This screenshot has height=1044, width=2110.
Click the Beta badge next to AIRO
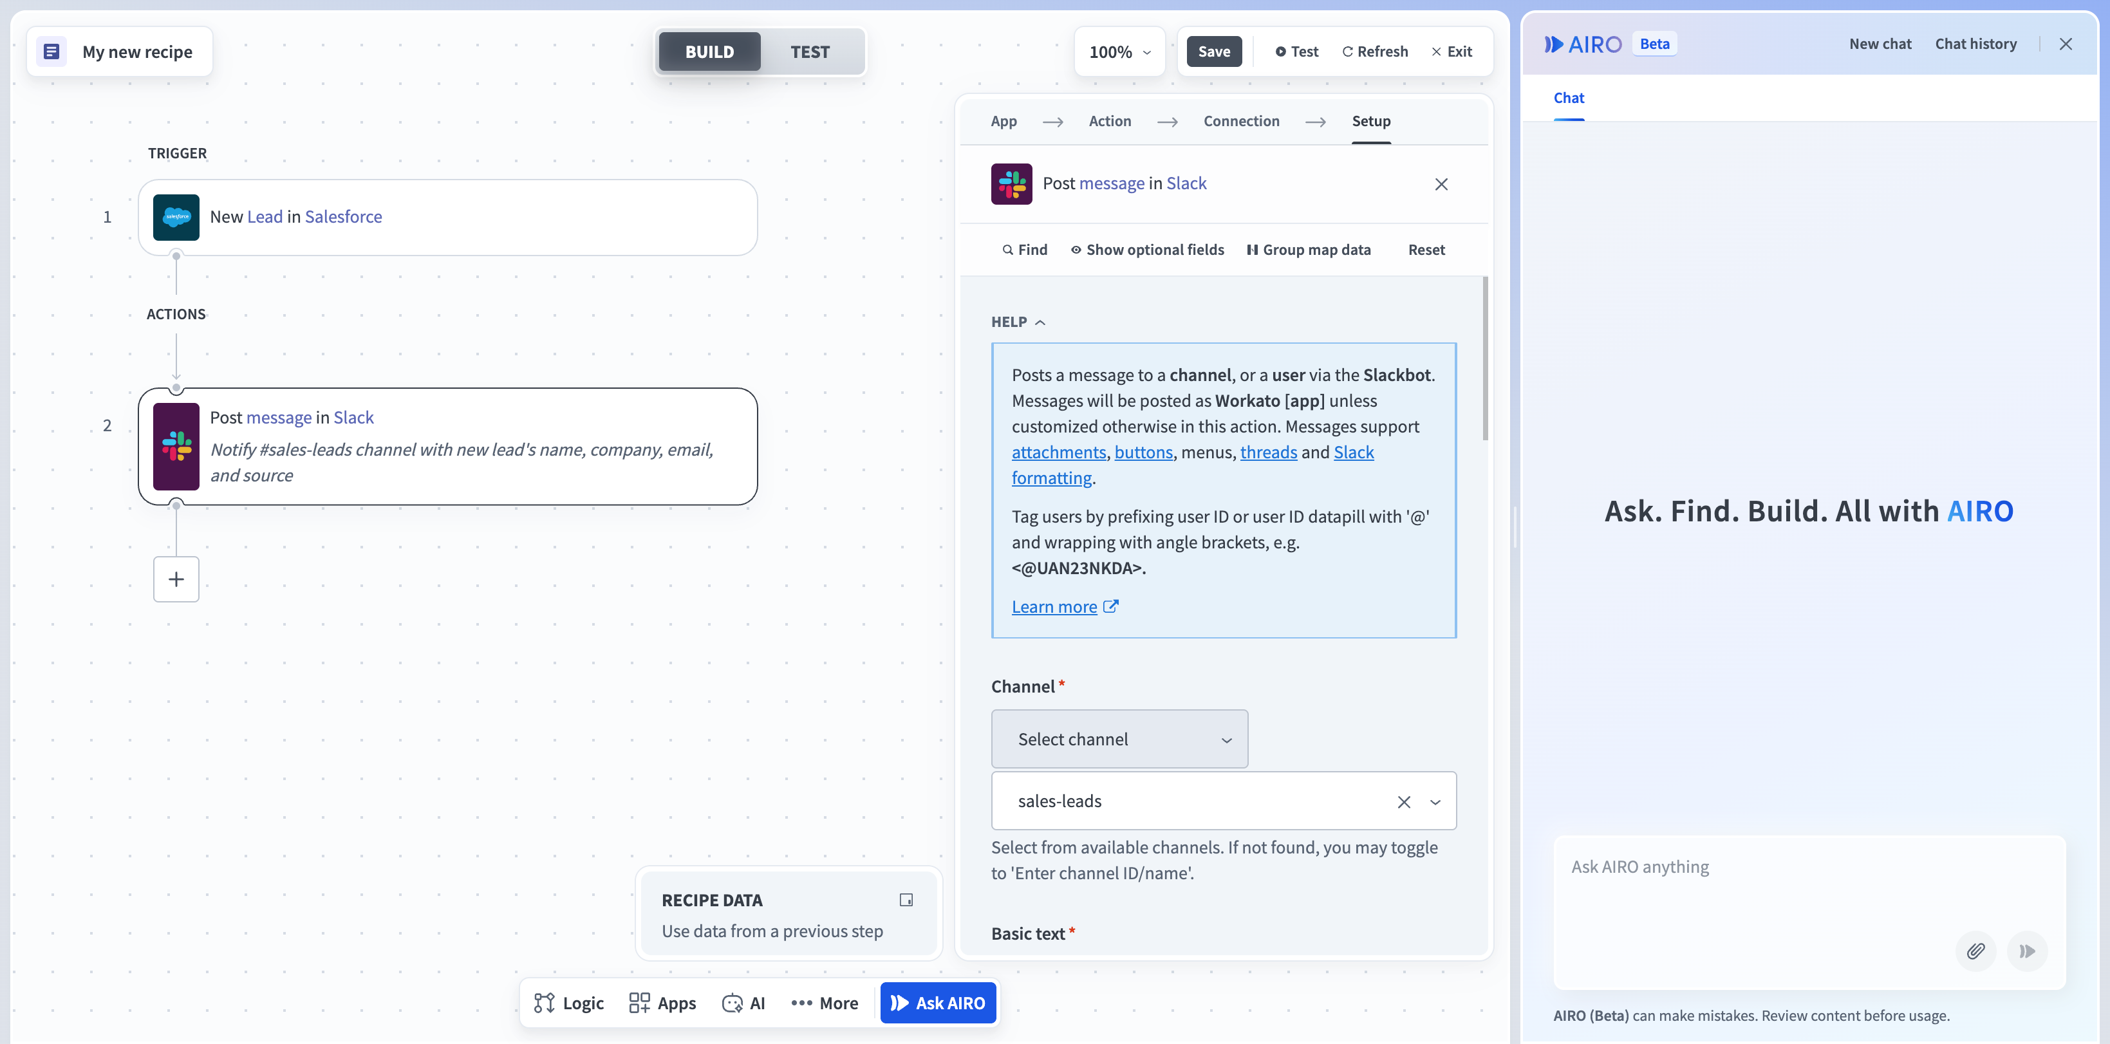tap(1654, 44)
